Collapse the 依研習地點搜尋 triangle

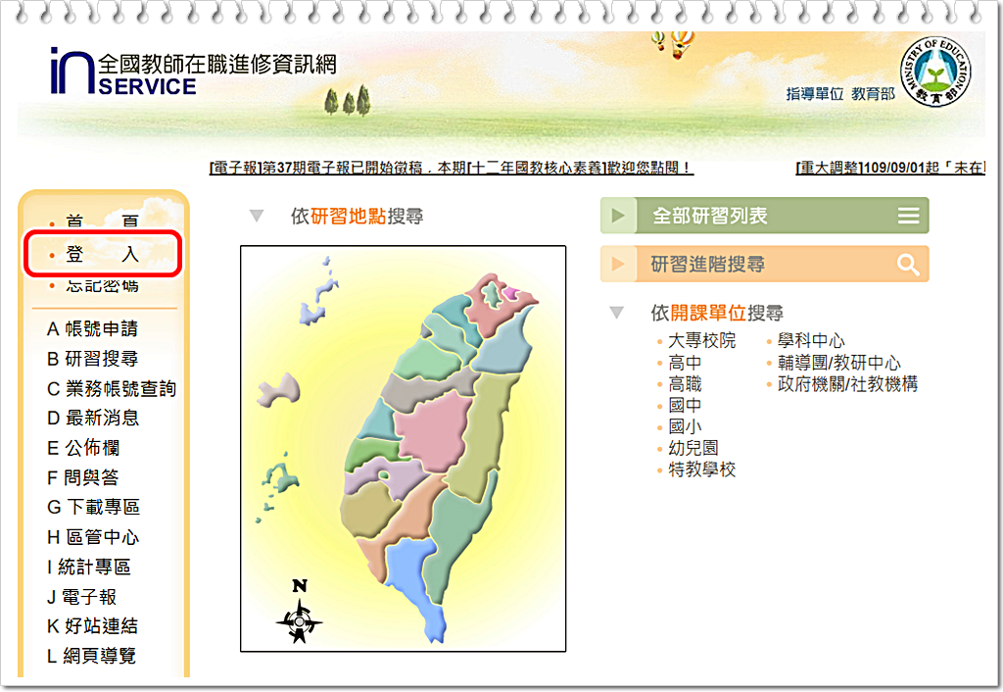257,216
